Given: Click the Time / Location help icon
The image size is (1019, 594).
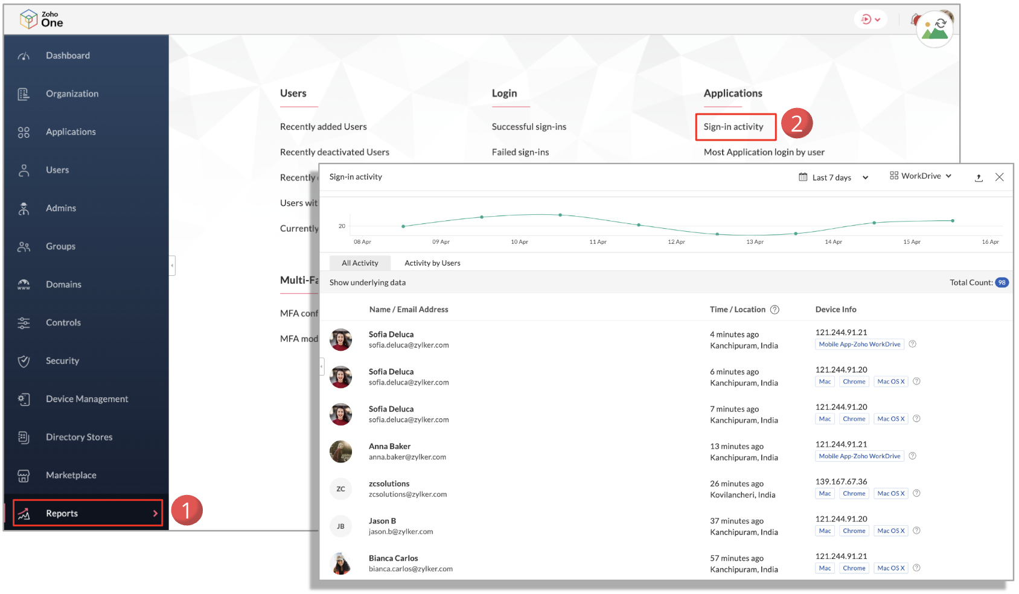Looking at the screenshot, I should pyautogui.click(x=775, y=310).
